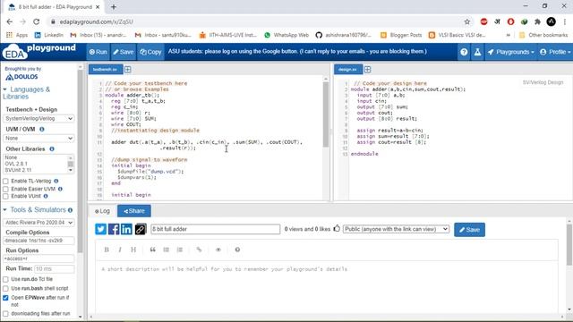Insert bulleted list in description editor
Viewport: 573px width, 322px height.
[x=167, y=250]
